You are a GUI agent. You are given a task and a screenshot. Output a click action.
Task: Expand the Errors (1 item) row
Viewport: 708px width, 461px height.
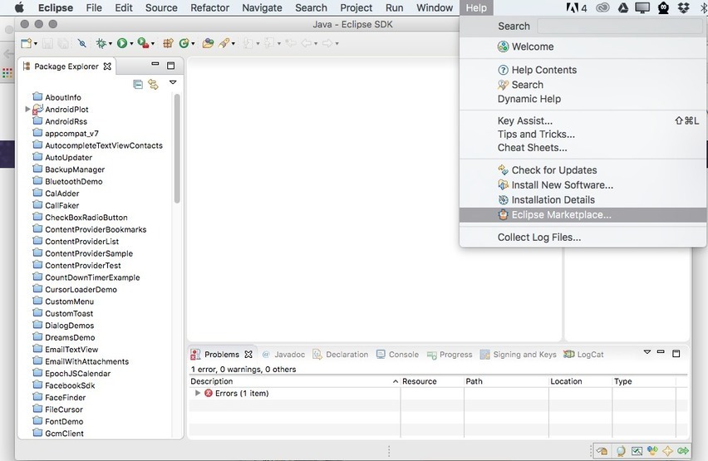pyautogui.click(x=197, y=393)
